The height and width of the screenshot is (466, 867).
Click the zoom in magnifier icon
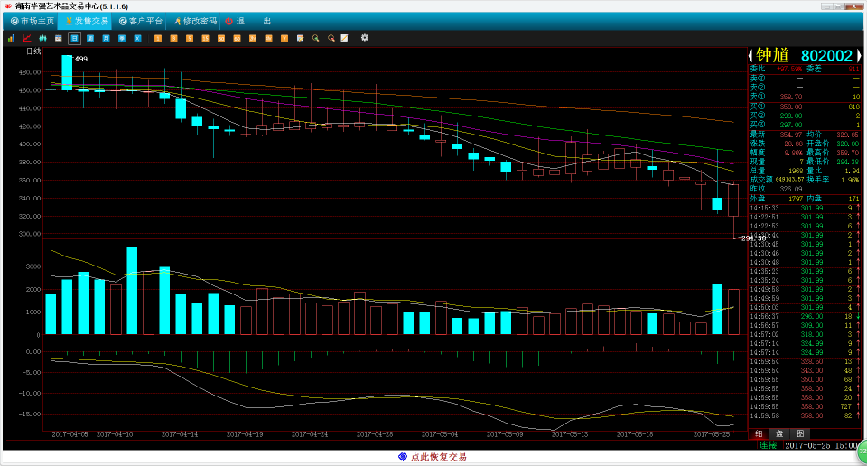click(315, 38)
